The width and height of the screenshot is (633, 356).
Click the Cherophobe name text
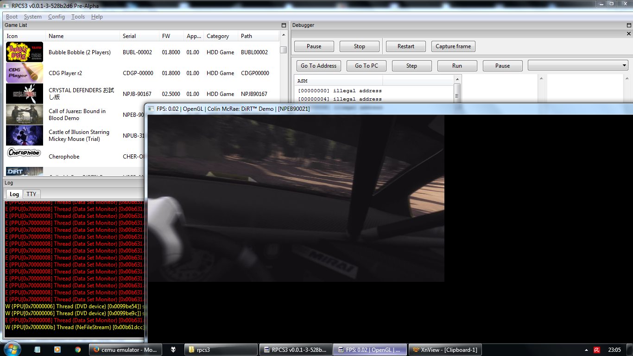pos(64,157)
